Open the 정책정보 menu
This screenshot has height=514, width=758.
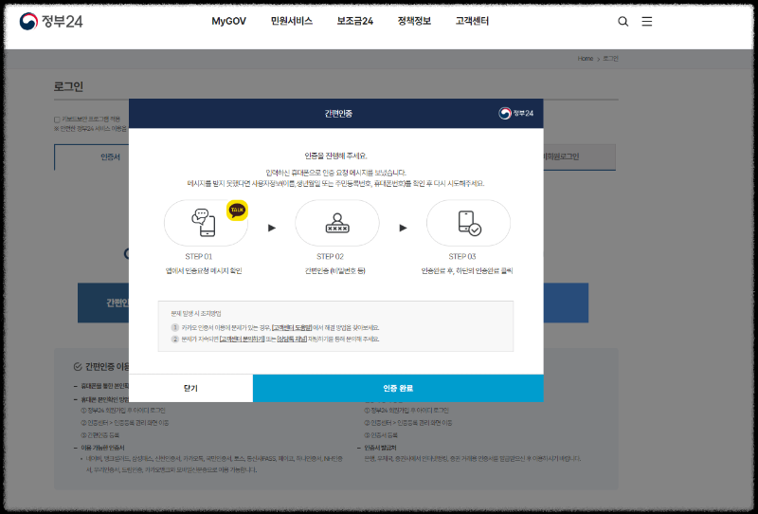point(414,21)
